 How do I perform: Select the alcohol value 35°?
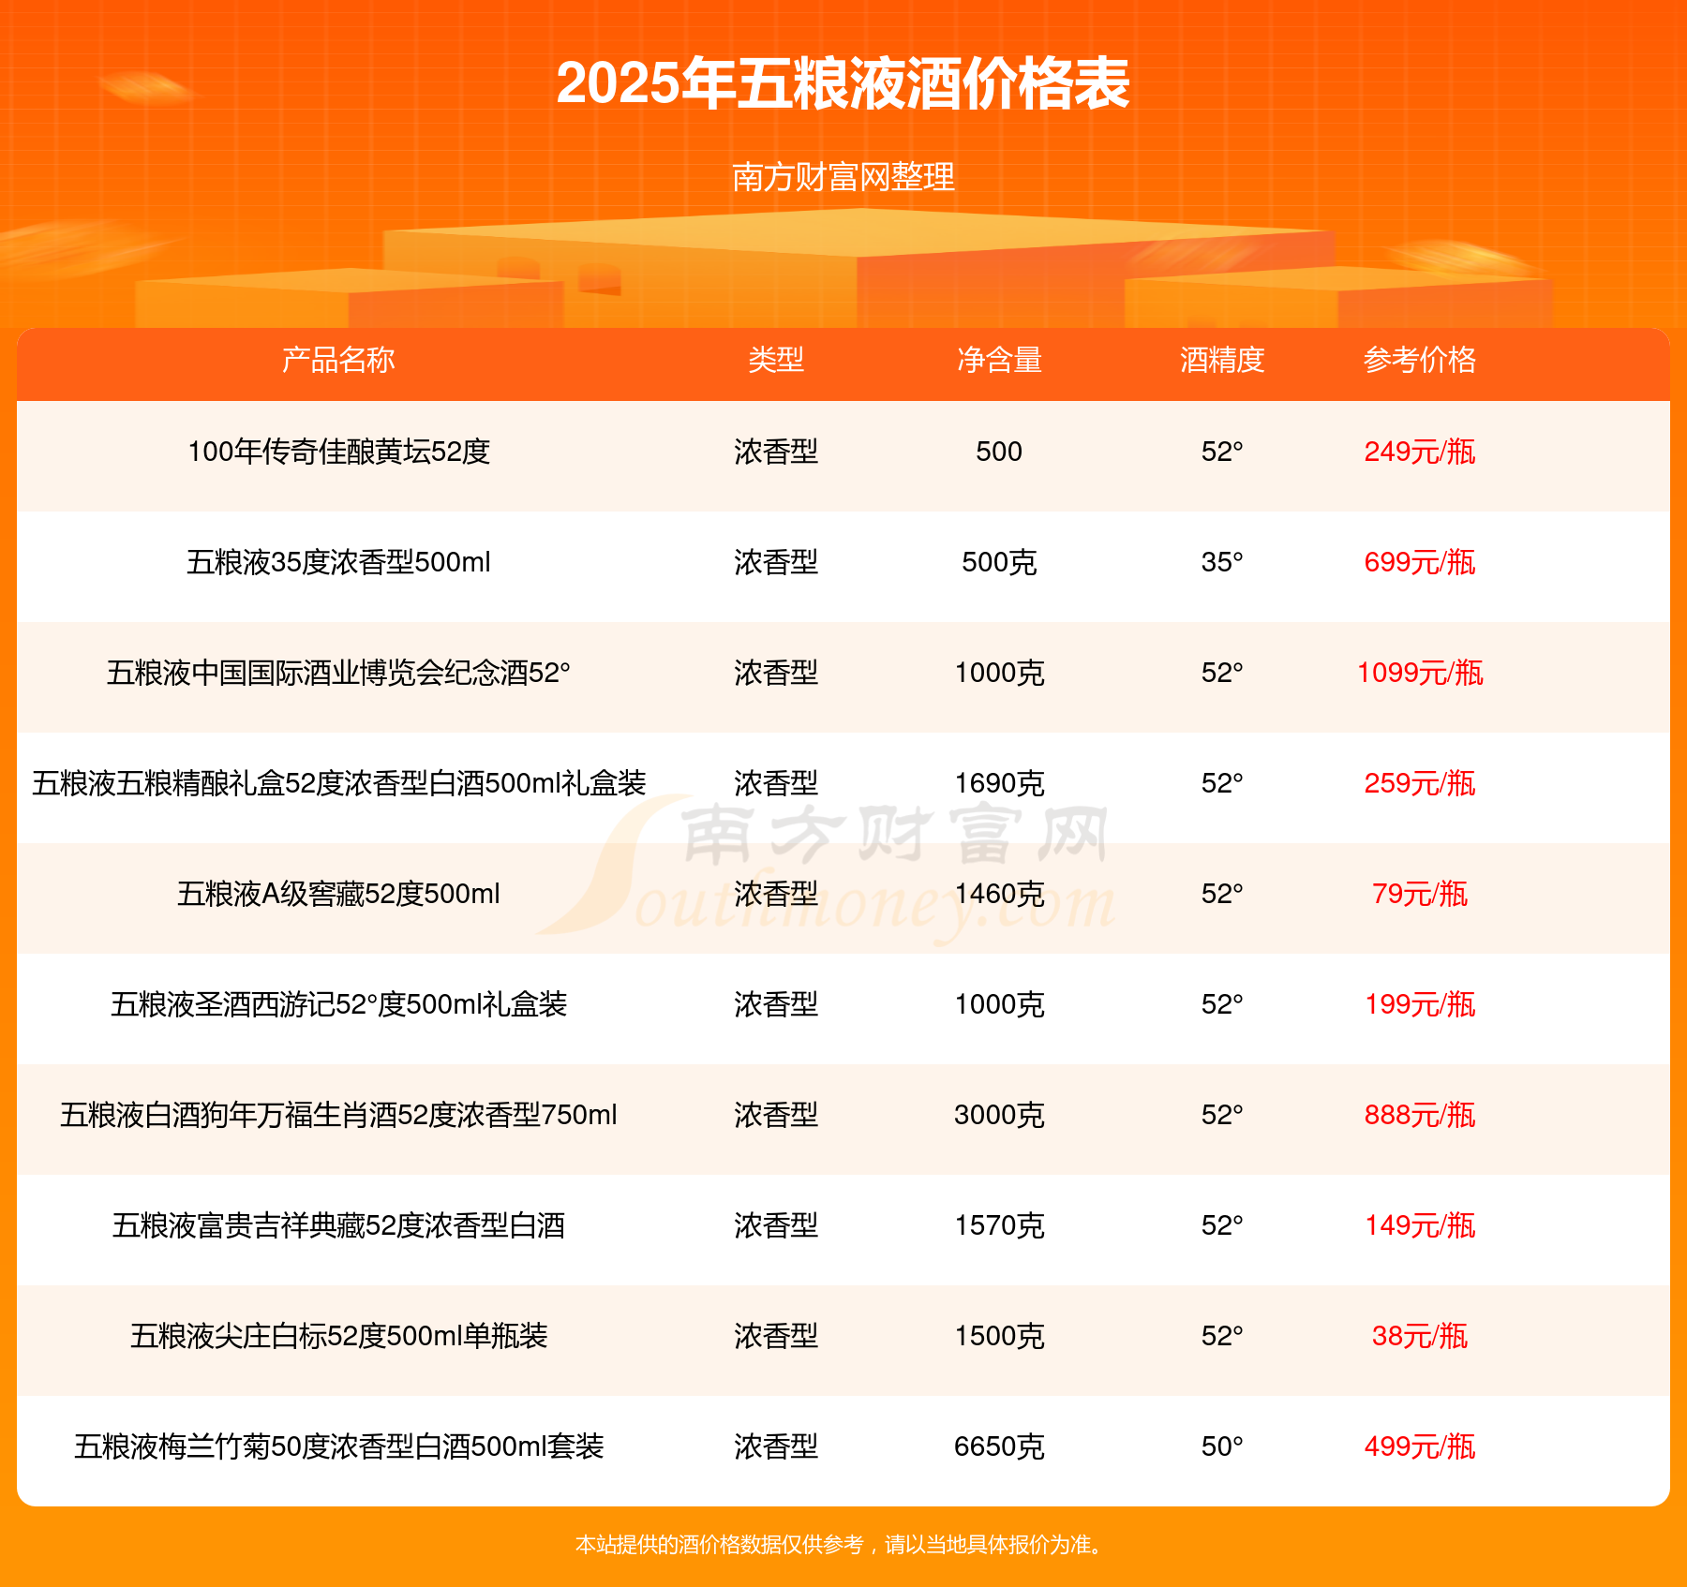tap(1222, 562)
